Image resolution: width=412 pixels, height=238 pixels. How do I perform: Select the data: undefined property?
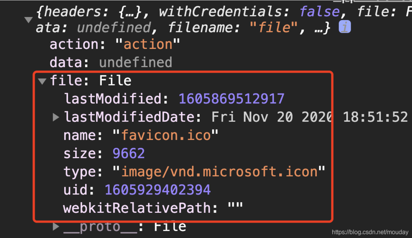coord(111,62)
